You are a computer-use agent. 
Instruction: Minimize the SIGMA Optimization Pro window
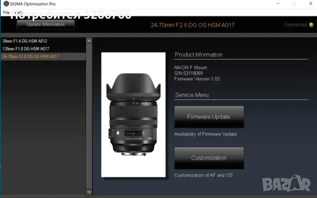(x=278, y=3)
